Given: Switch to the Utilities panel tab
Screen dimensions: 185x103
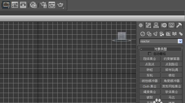Looking at the screenshot, I should [179, 25].
